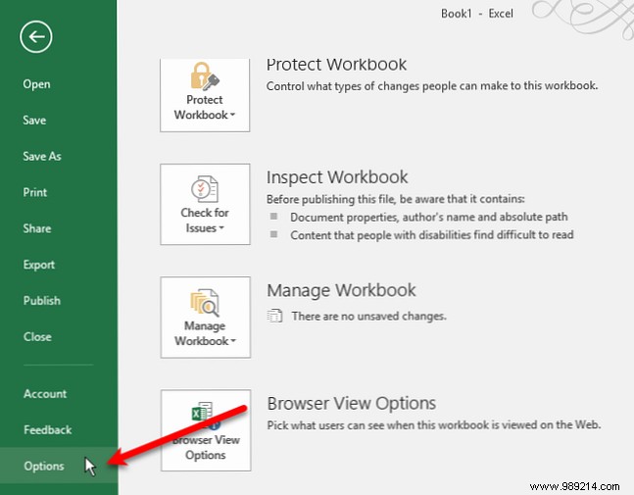Go to Save As in the sidebar
Image resolution: width=634 pixels, height=495 pixels.
pyautogui.click(x=42, y=156)
